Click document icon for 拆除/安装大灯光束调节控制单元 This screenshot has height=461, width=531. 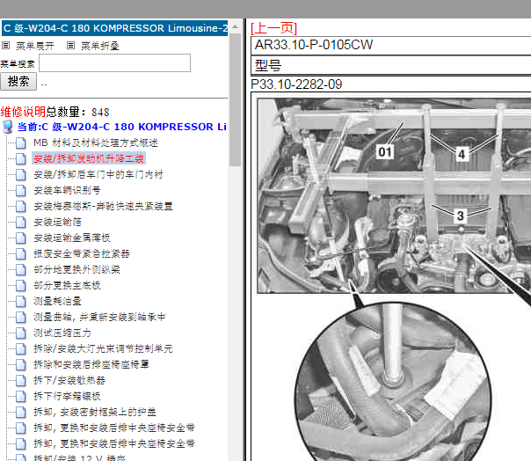(x=20, y=348)
